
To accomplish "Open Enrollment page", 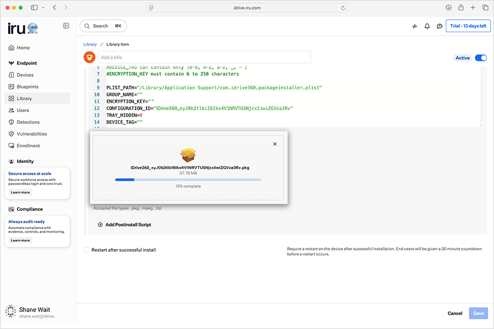I will click(37, 146).
